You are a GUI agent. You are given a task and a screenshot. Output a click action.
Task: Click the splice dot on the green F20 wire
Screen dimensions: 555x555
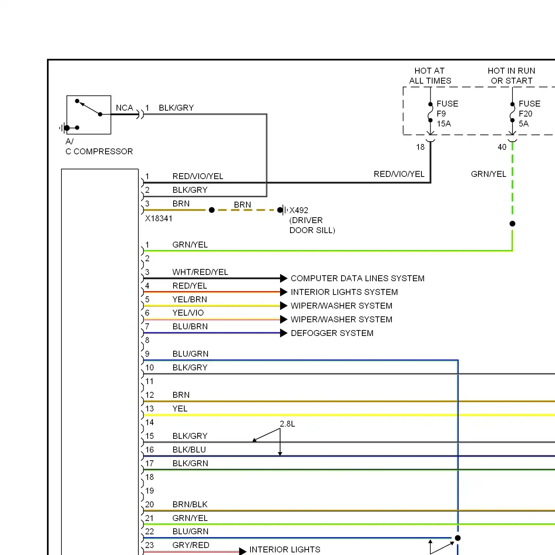tap(512, 223)
